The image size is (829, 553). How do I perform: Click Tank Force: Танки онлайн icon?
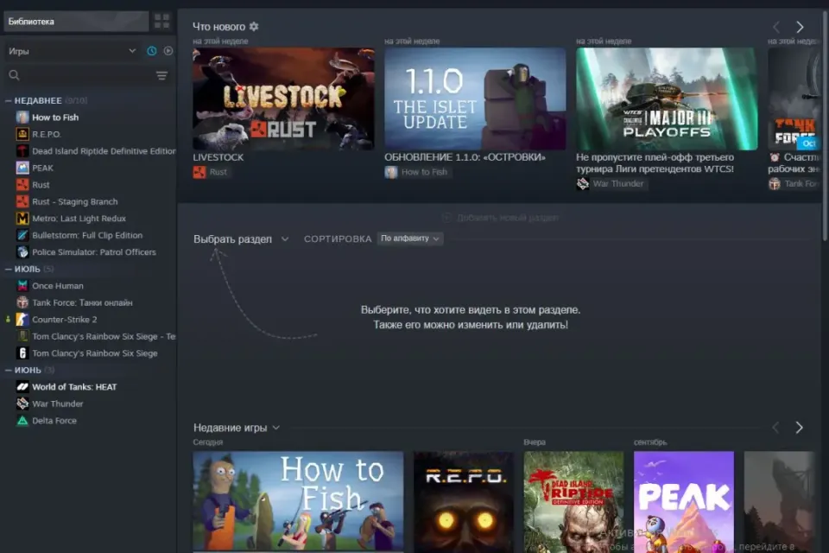22,302
